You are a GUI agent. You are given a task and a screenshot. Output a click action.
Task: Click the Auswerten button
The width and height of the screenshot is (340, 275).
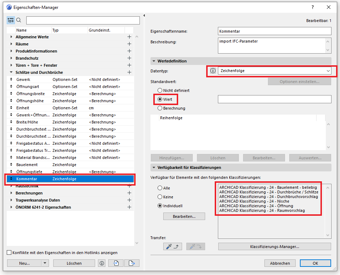[310, 158]
